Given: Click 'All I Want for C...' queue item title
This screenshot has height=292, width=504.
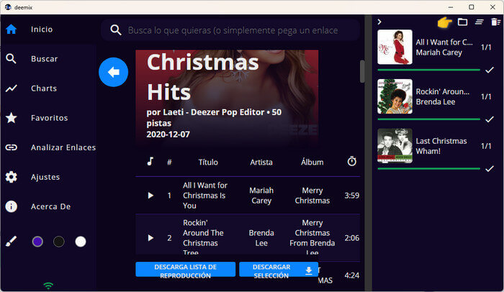Looking at the screenshot, I should coord(444,42).
